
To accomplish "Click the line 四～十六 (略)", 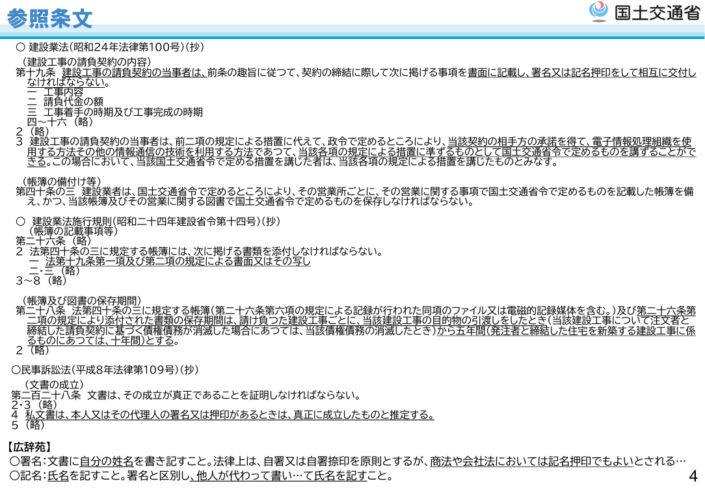I will [x=60, y=122].
